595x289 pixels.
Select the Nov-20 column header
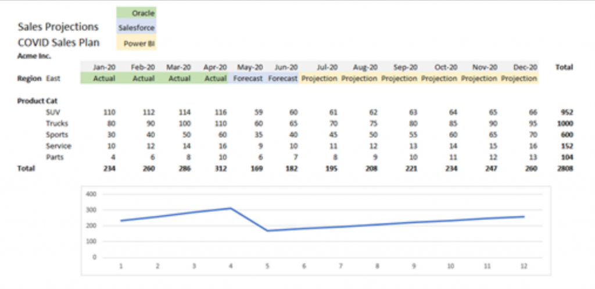point(485,67)
